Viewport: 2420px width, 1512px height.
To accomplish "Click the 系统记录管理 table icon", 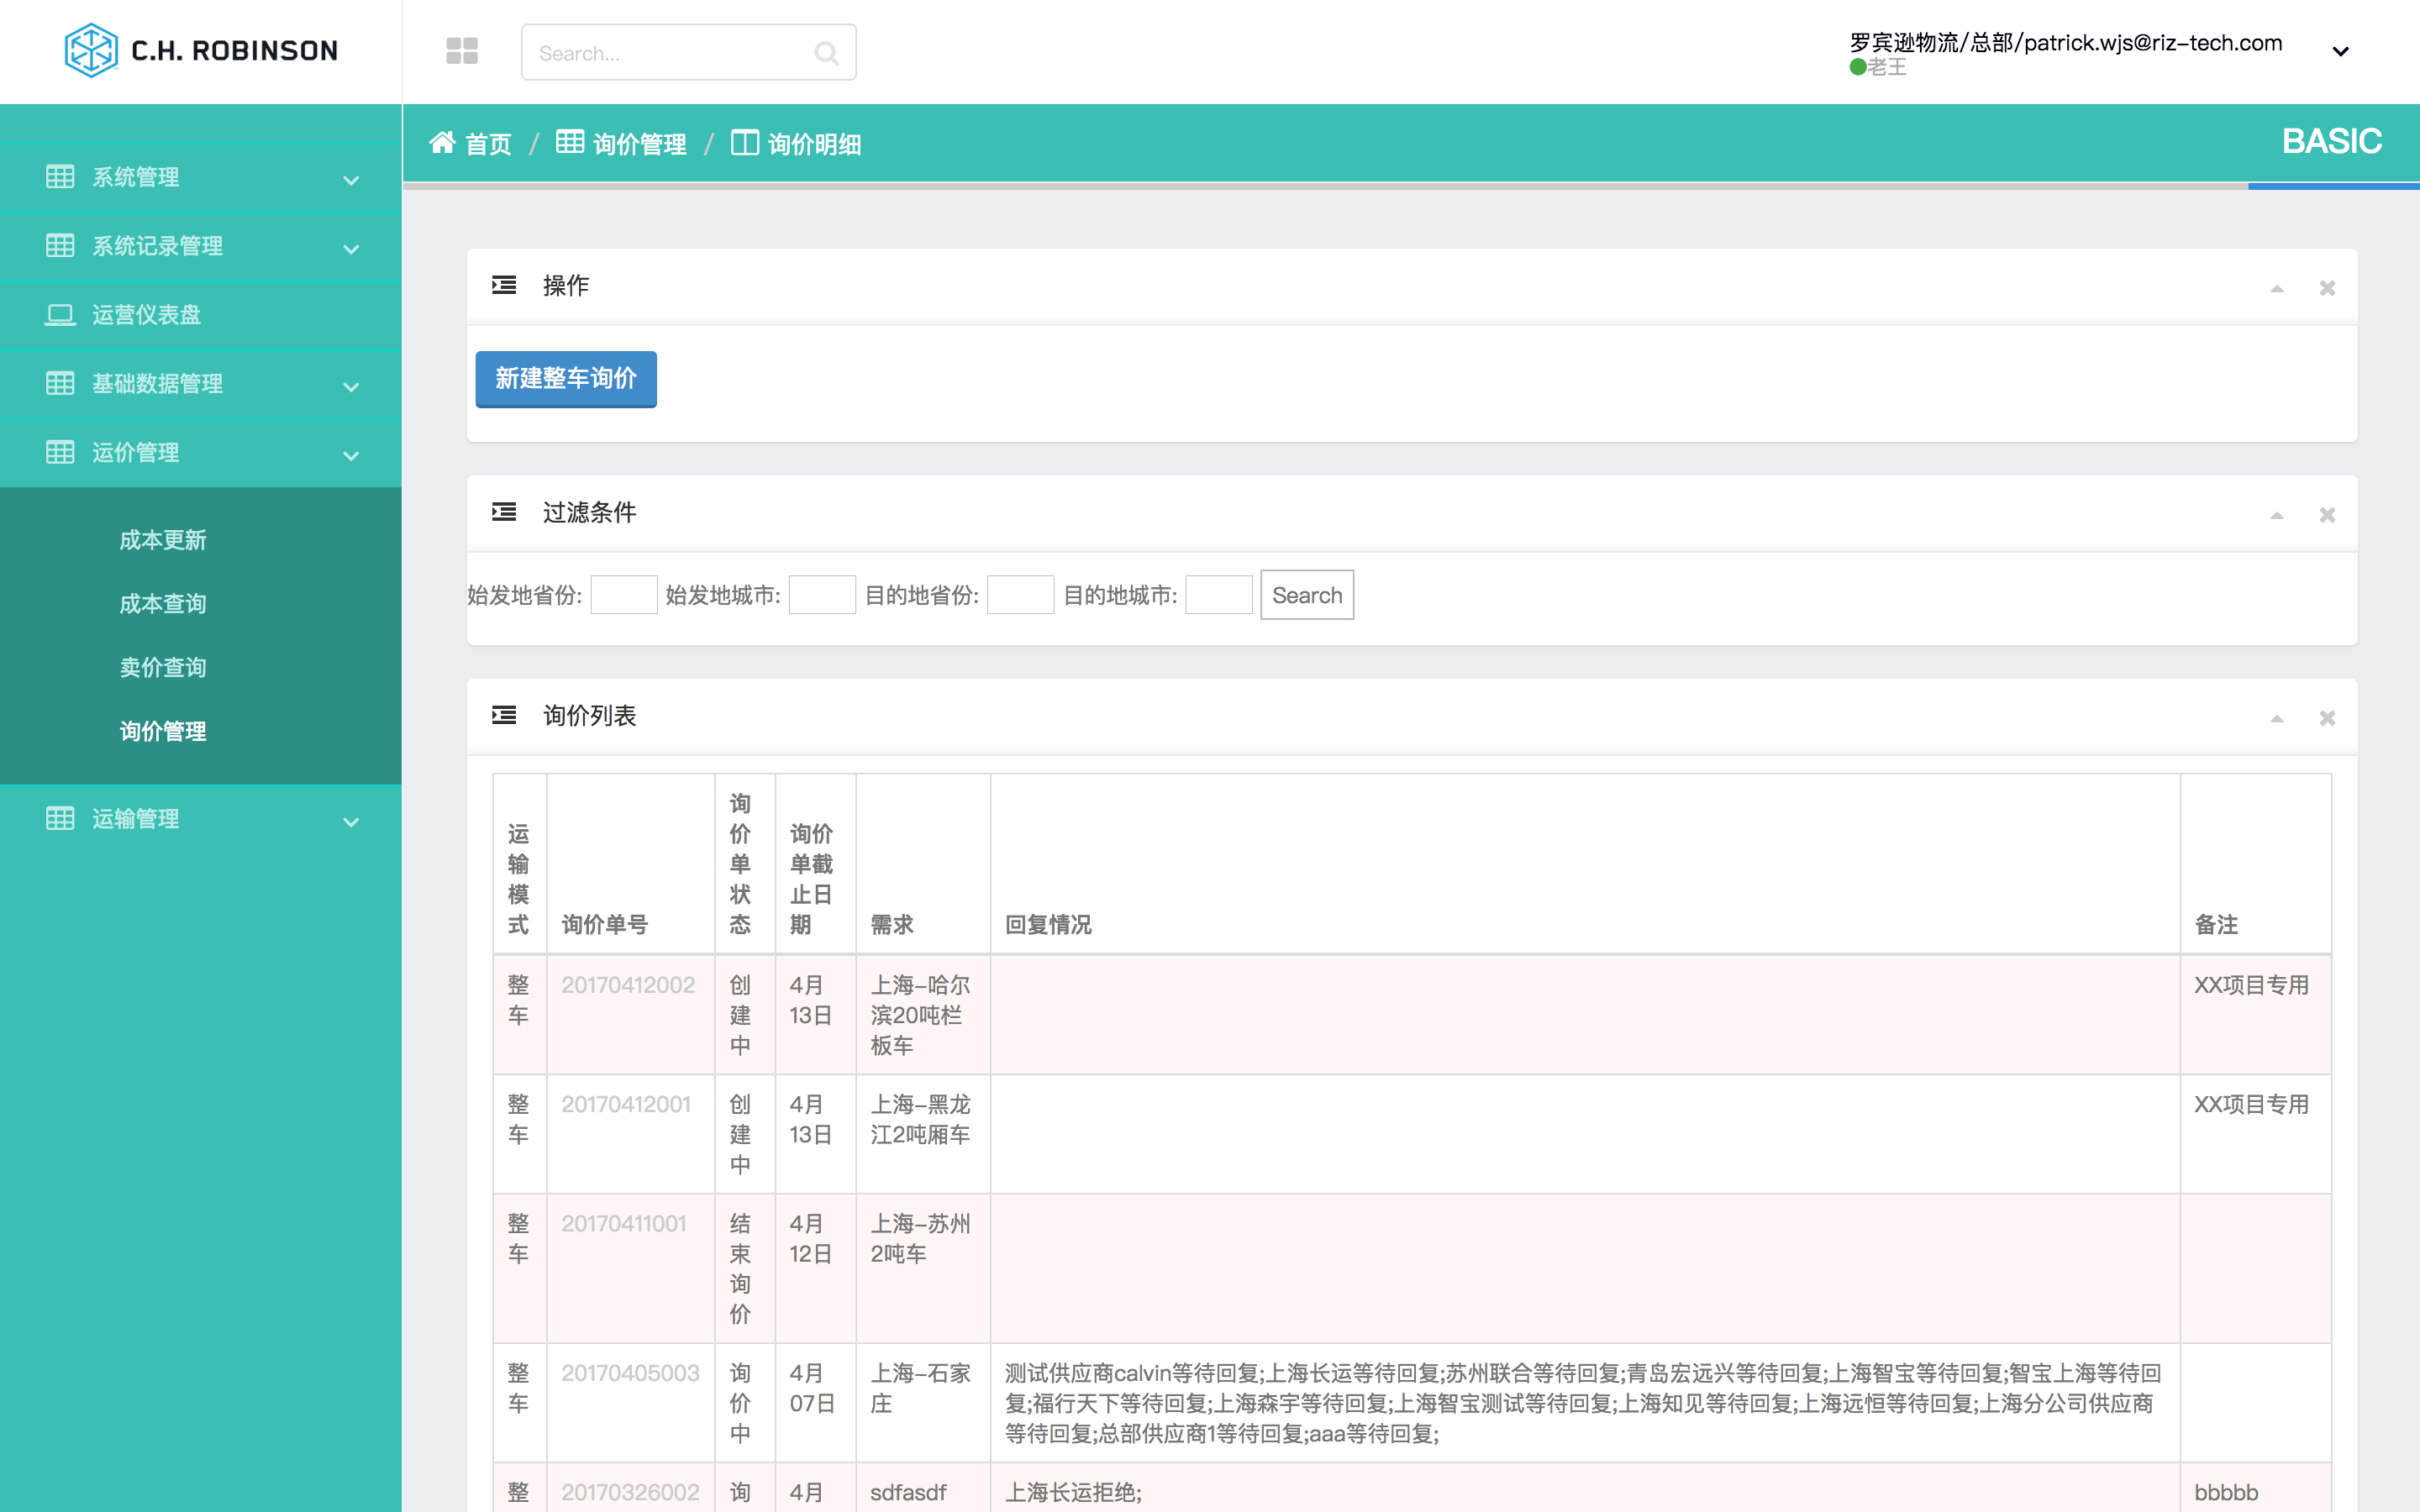I will [x=60, y=246].
